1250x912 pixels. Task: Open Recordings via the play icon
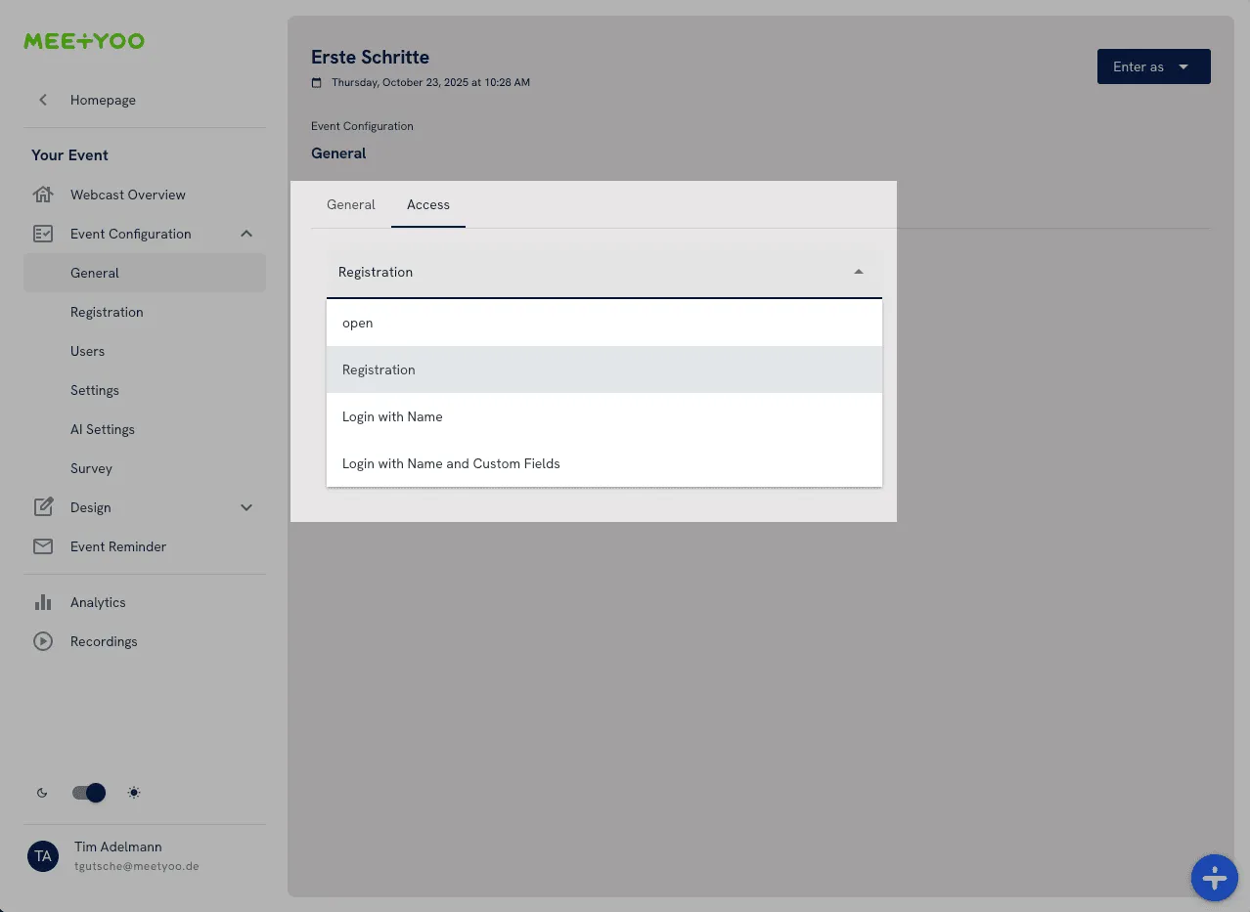[43, 641]
